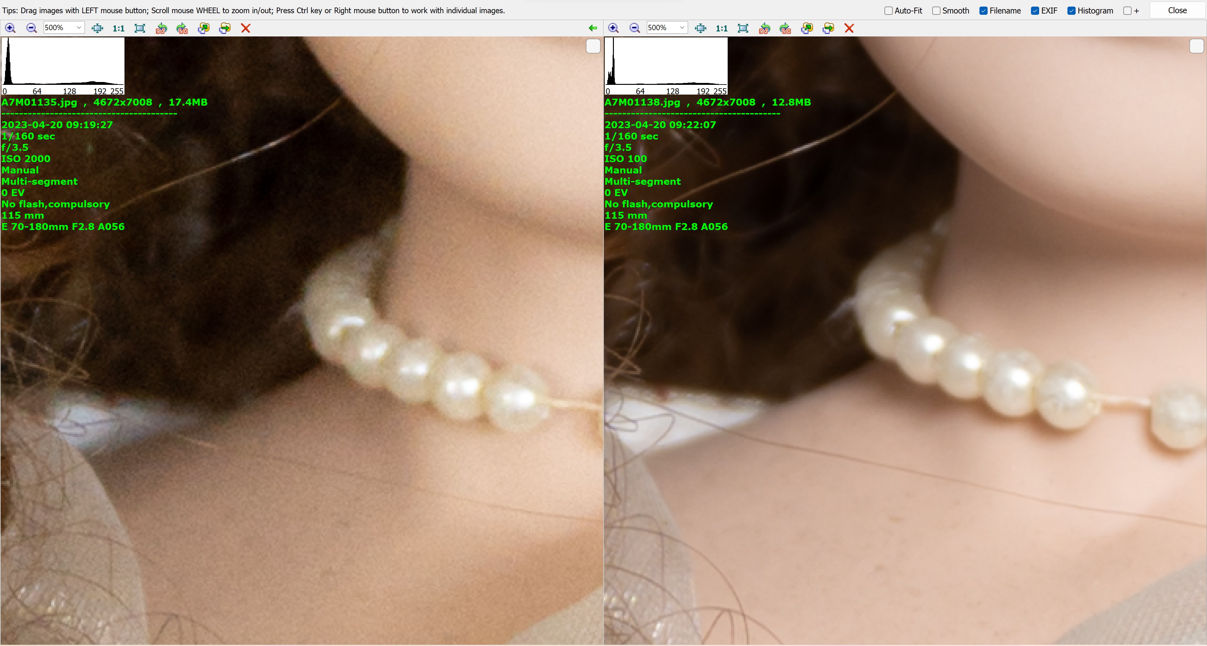The height and width of the screenshot is (646, 1207).
Task: Zoom out on the right image
Action: click(x=634, y=28)
